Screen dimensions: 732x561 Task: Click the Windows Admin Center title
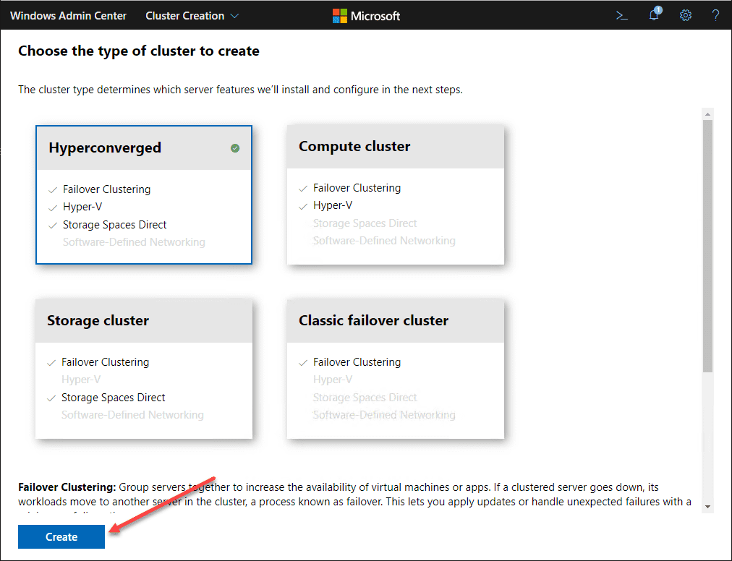point(68,15)
